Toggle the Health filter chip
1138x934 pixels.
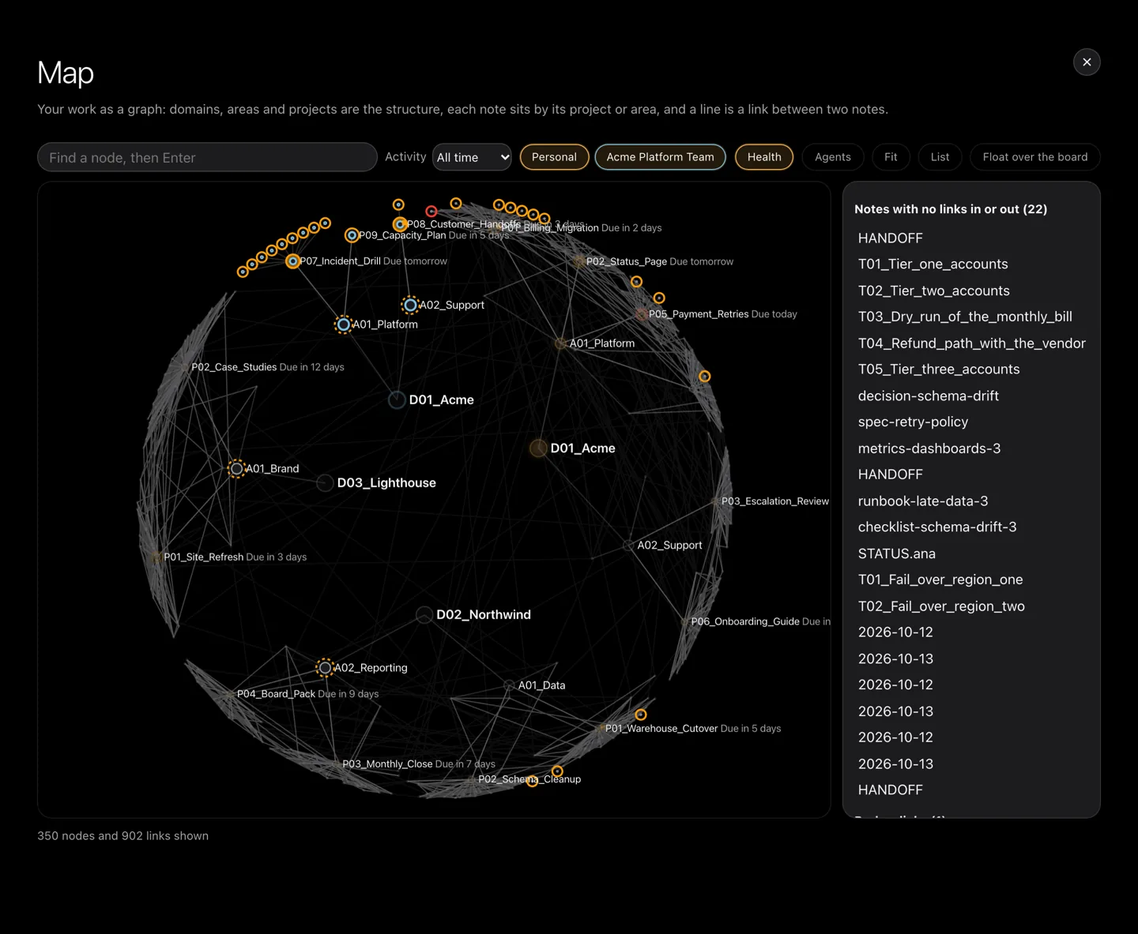tap(764, 157)
